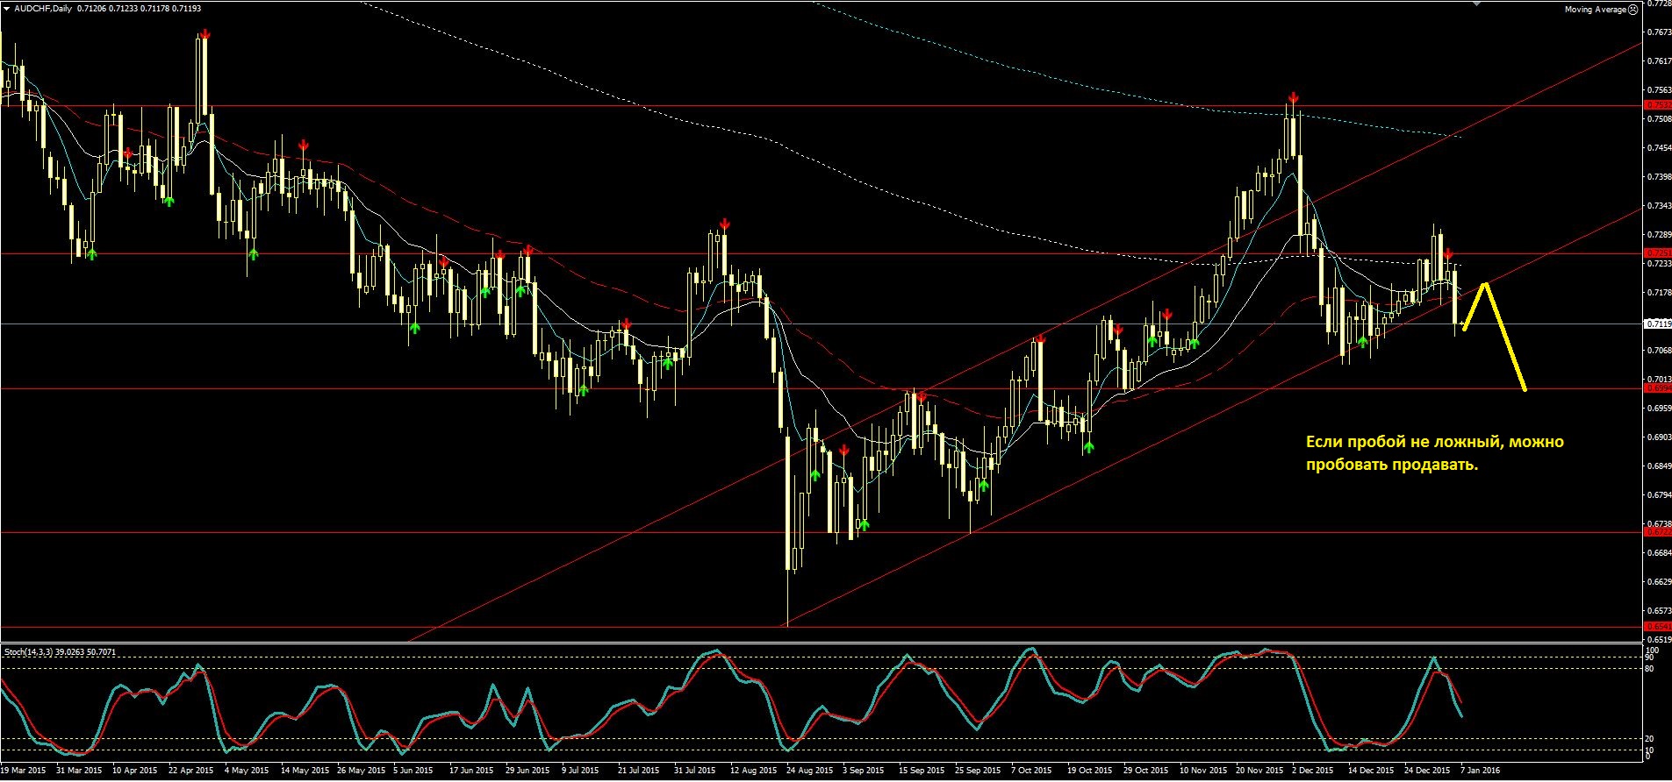Click the 7 Jan 2016 date label
The height and width of the screenshot is (782, 1672).
pyautogui.click(x=1481, y=771)
